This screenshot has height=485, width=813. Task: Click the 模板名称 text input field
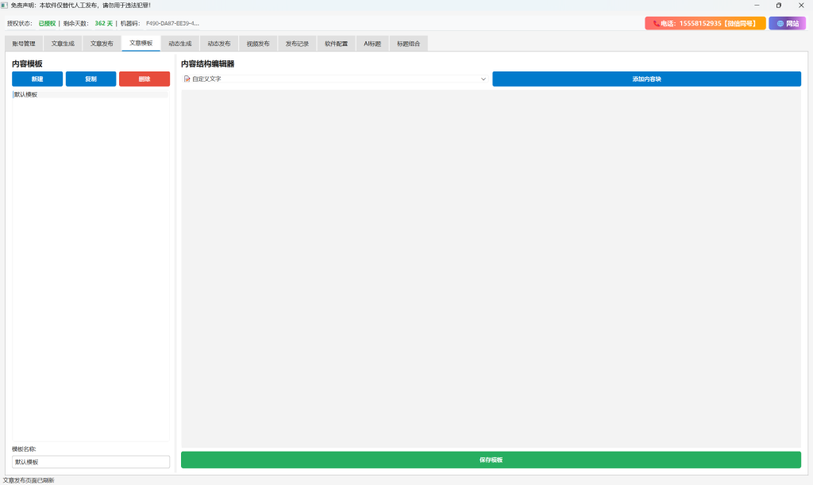point(91,462)
